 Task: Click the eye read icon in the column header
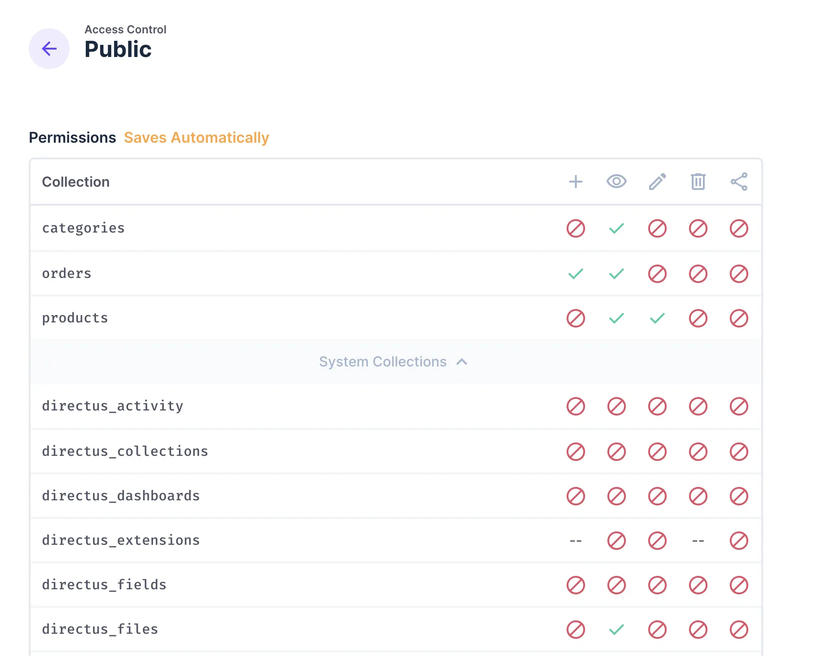pyautogui.click(x=616, y=182)
